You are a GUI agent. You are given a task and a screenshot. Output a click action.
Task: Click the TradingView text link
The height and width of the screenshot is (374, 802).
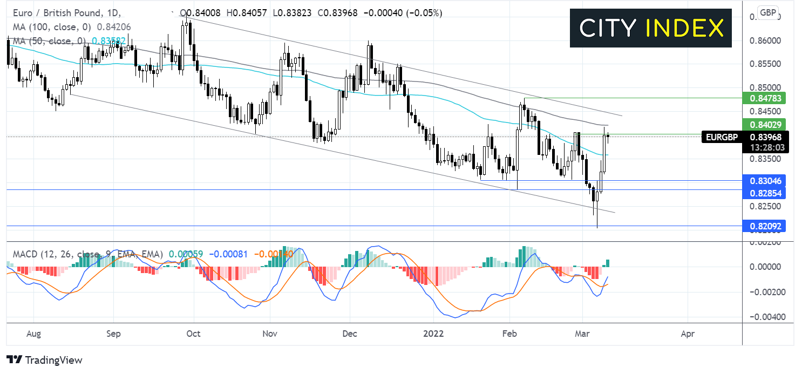point(52,360)
